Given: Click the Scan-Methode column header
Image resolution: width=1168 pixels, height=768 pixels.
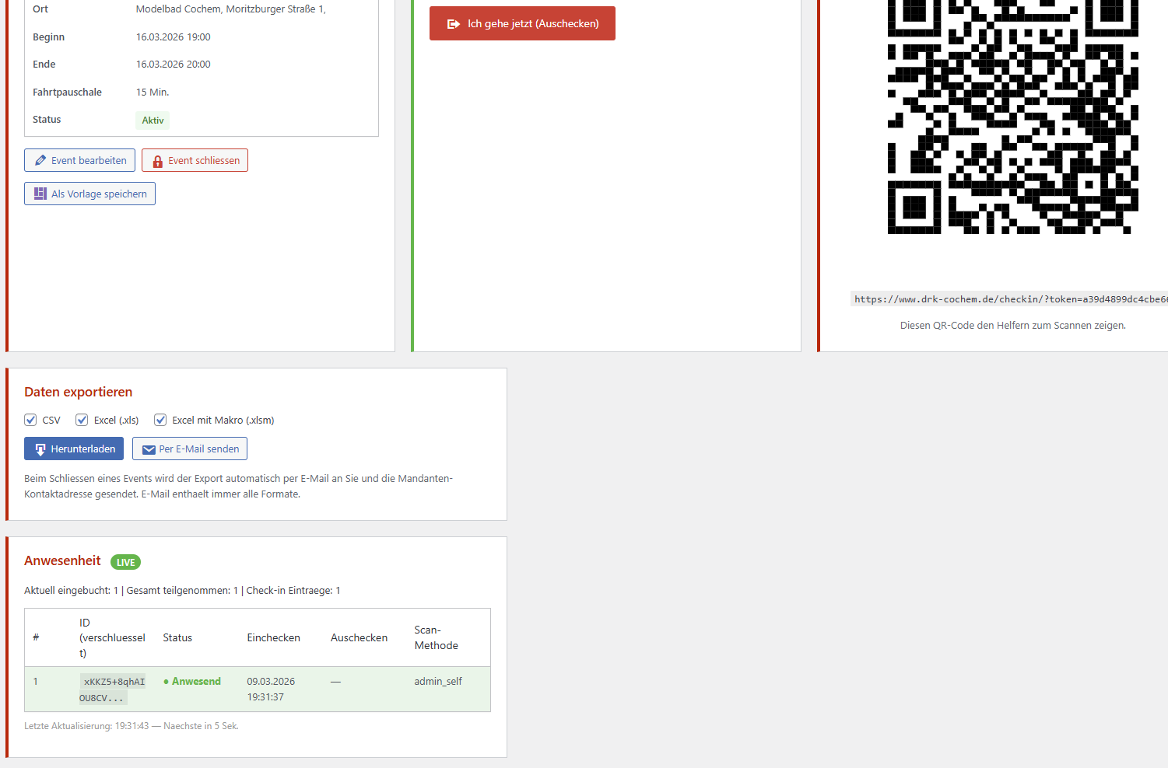Looking at the screenshot, I should tap(436, 637).
